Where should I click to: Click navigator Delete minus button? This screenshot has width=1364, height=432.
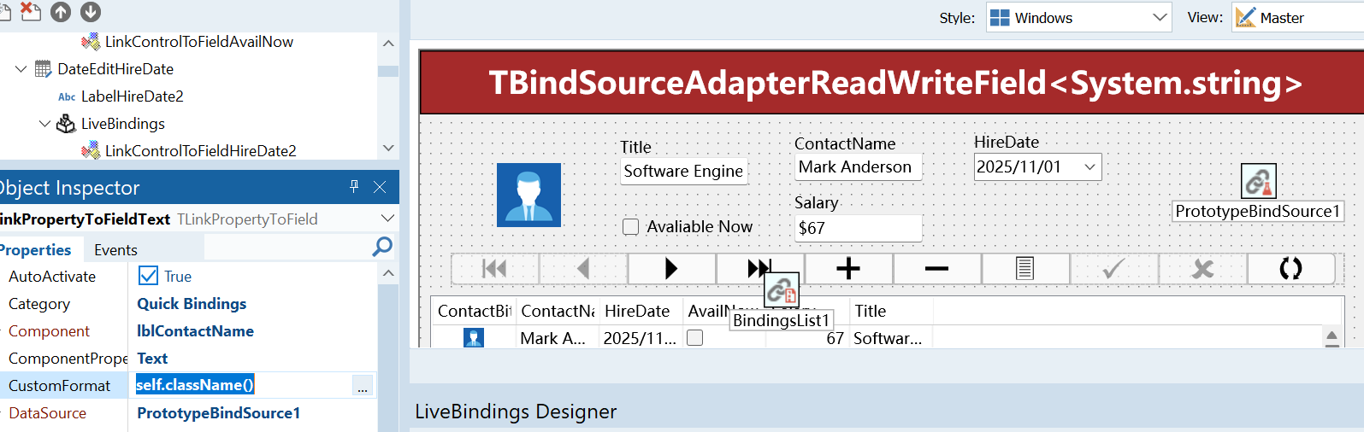[x=936, y=269]
